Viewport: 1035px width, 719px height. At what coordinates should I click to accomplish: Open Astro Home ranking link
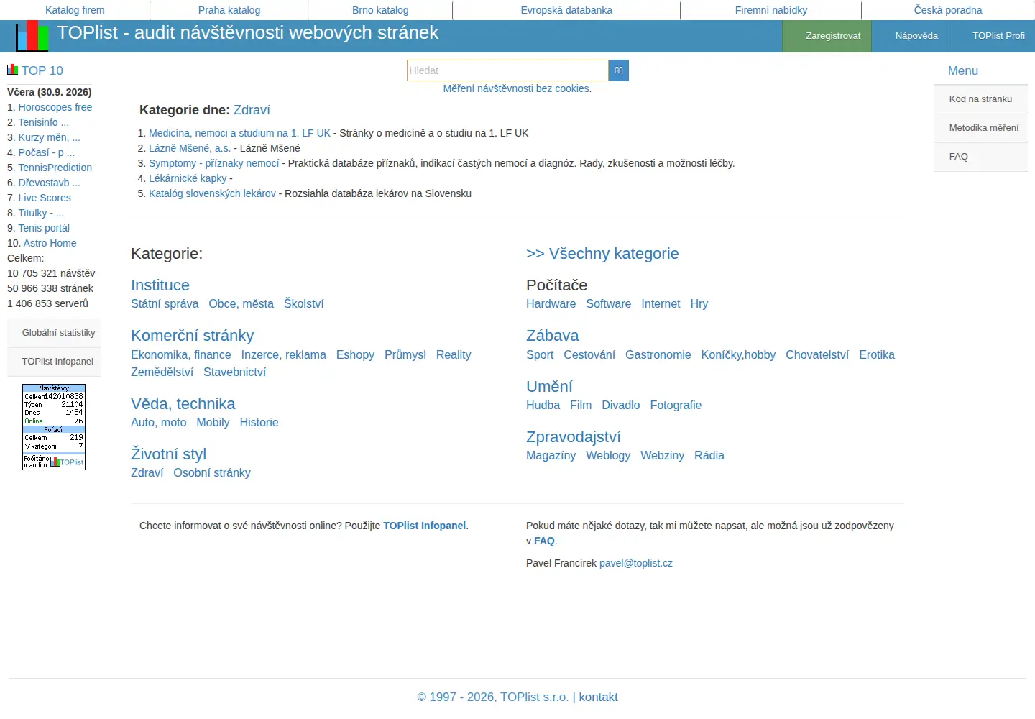[50, 243]
